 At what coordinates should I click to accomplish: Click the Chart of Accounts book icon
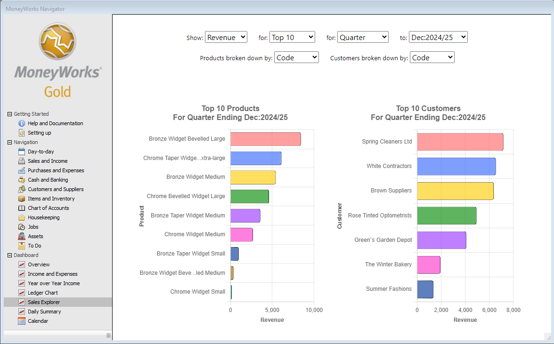coord(22,208)
